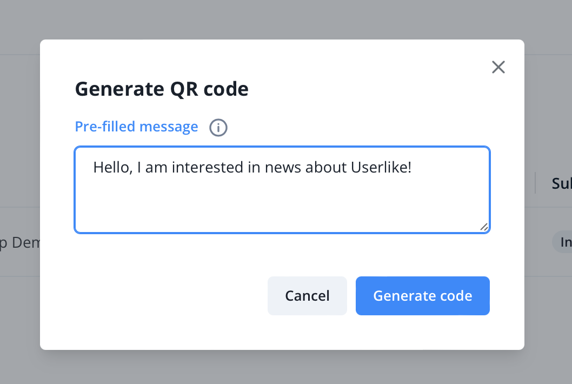Click the 'p Dem' row text behind the dialog
Screen dimensions: 572x384
pos(20,243)
